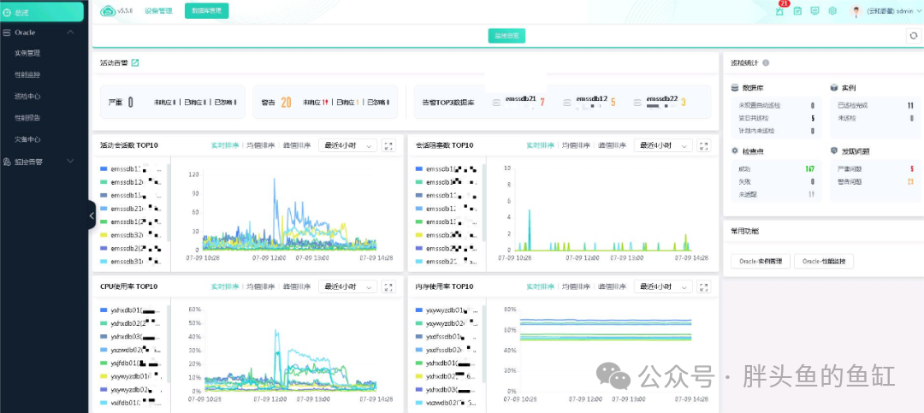Toggle emssdb32 series in 活动会话数 legend
This screenshot has width=924, height=413.
tap(130, 234)
